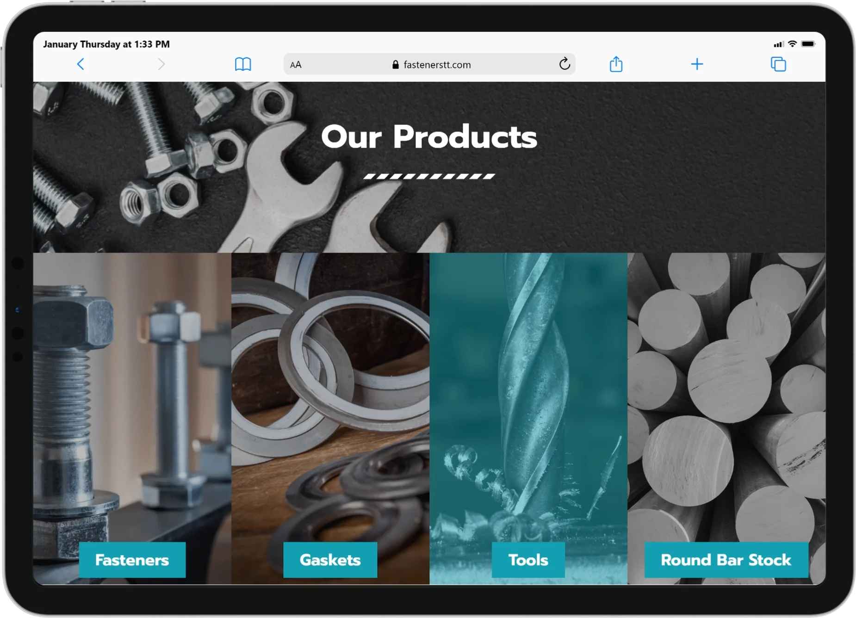Click the forward navigation arrow

161,64
